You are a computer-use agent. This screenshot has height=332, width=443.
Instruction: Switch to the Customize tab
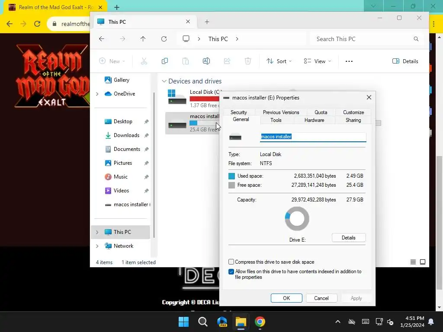(353, 112)
